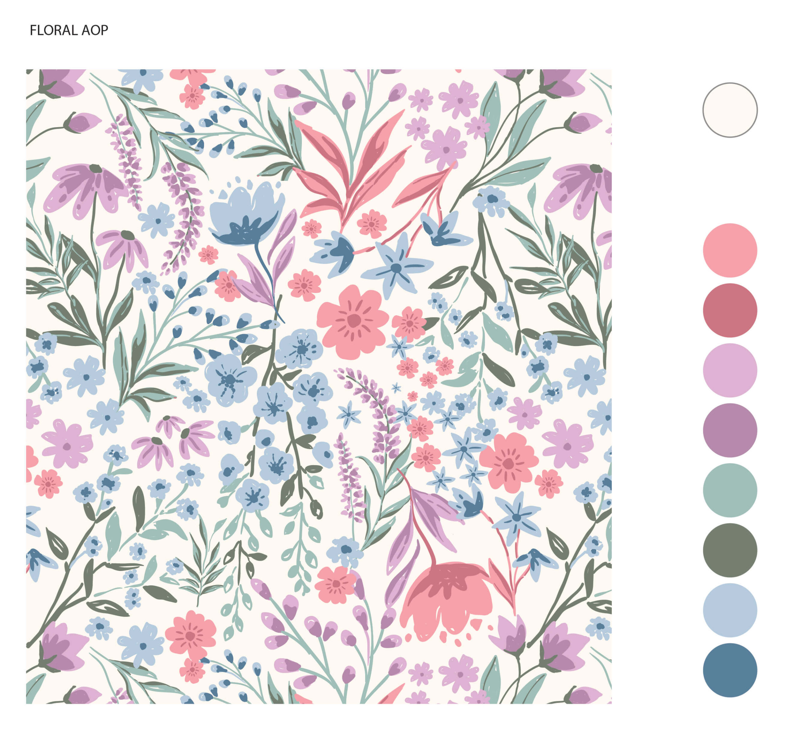Click the cream off-white outlined swatch
Viewport: 800px width, 744px height.
click(x=730, y=110)
